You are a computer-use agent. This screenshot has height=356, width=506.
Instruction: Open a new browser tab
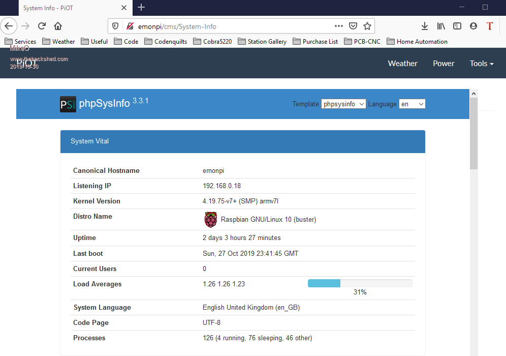(x=141, y=7)
